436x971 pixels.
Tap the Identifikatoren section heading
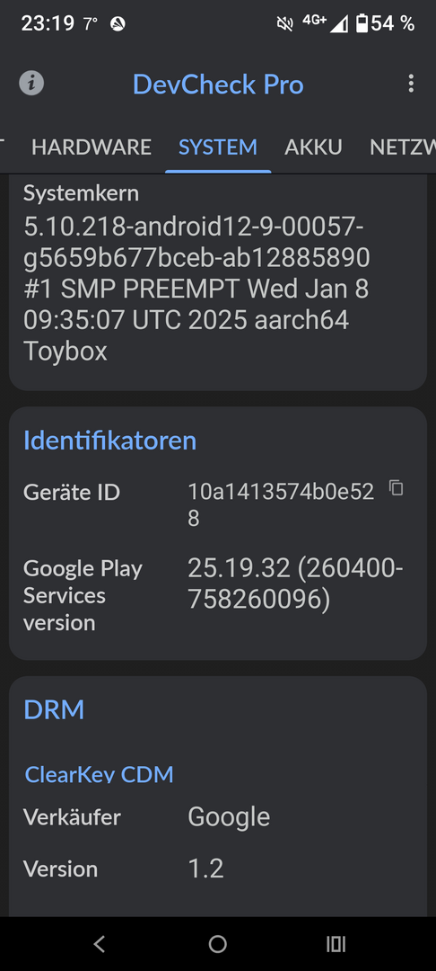(x=110, y=441)
